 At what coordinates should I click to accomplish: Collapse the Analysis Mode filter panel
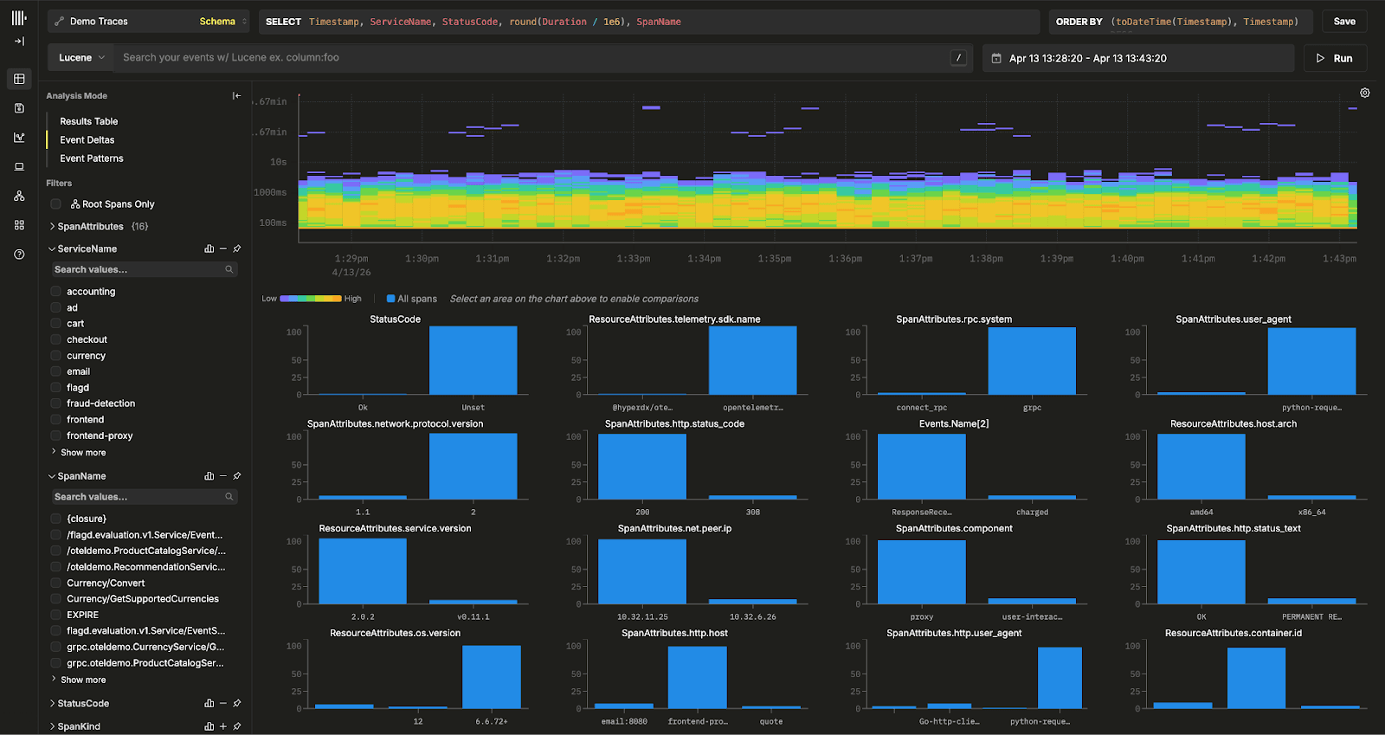click(x=236, y=96)
